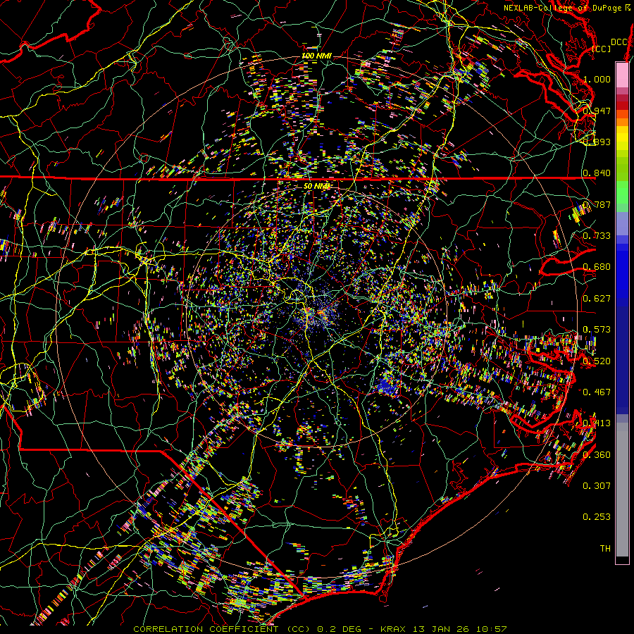Click the 0.2 DEG elevation text
Viewport: 634px width, 634px height.
point(340,629)
